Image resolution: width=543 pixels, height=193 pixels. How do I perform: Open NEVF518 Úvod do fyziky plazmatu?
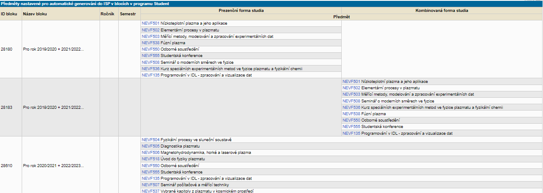pyautogui.click(x=150, y=159)
